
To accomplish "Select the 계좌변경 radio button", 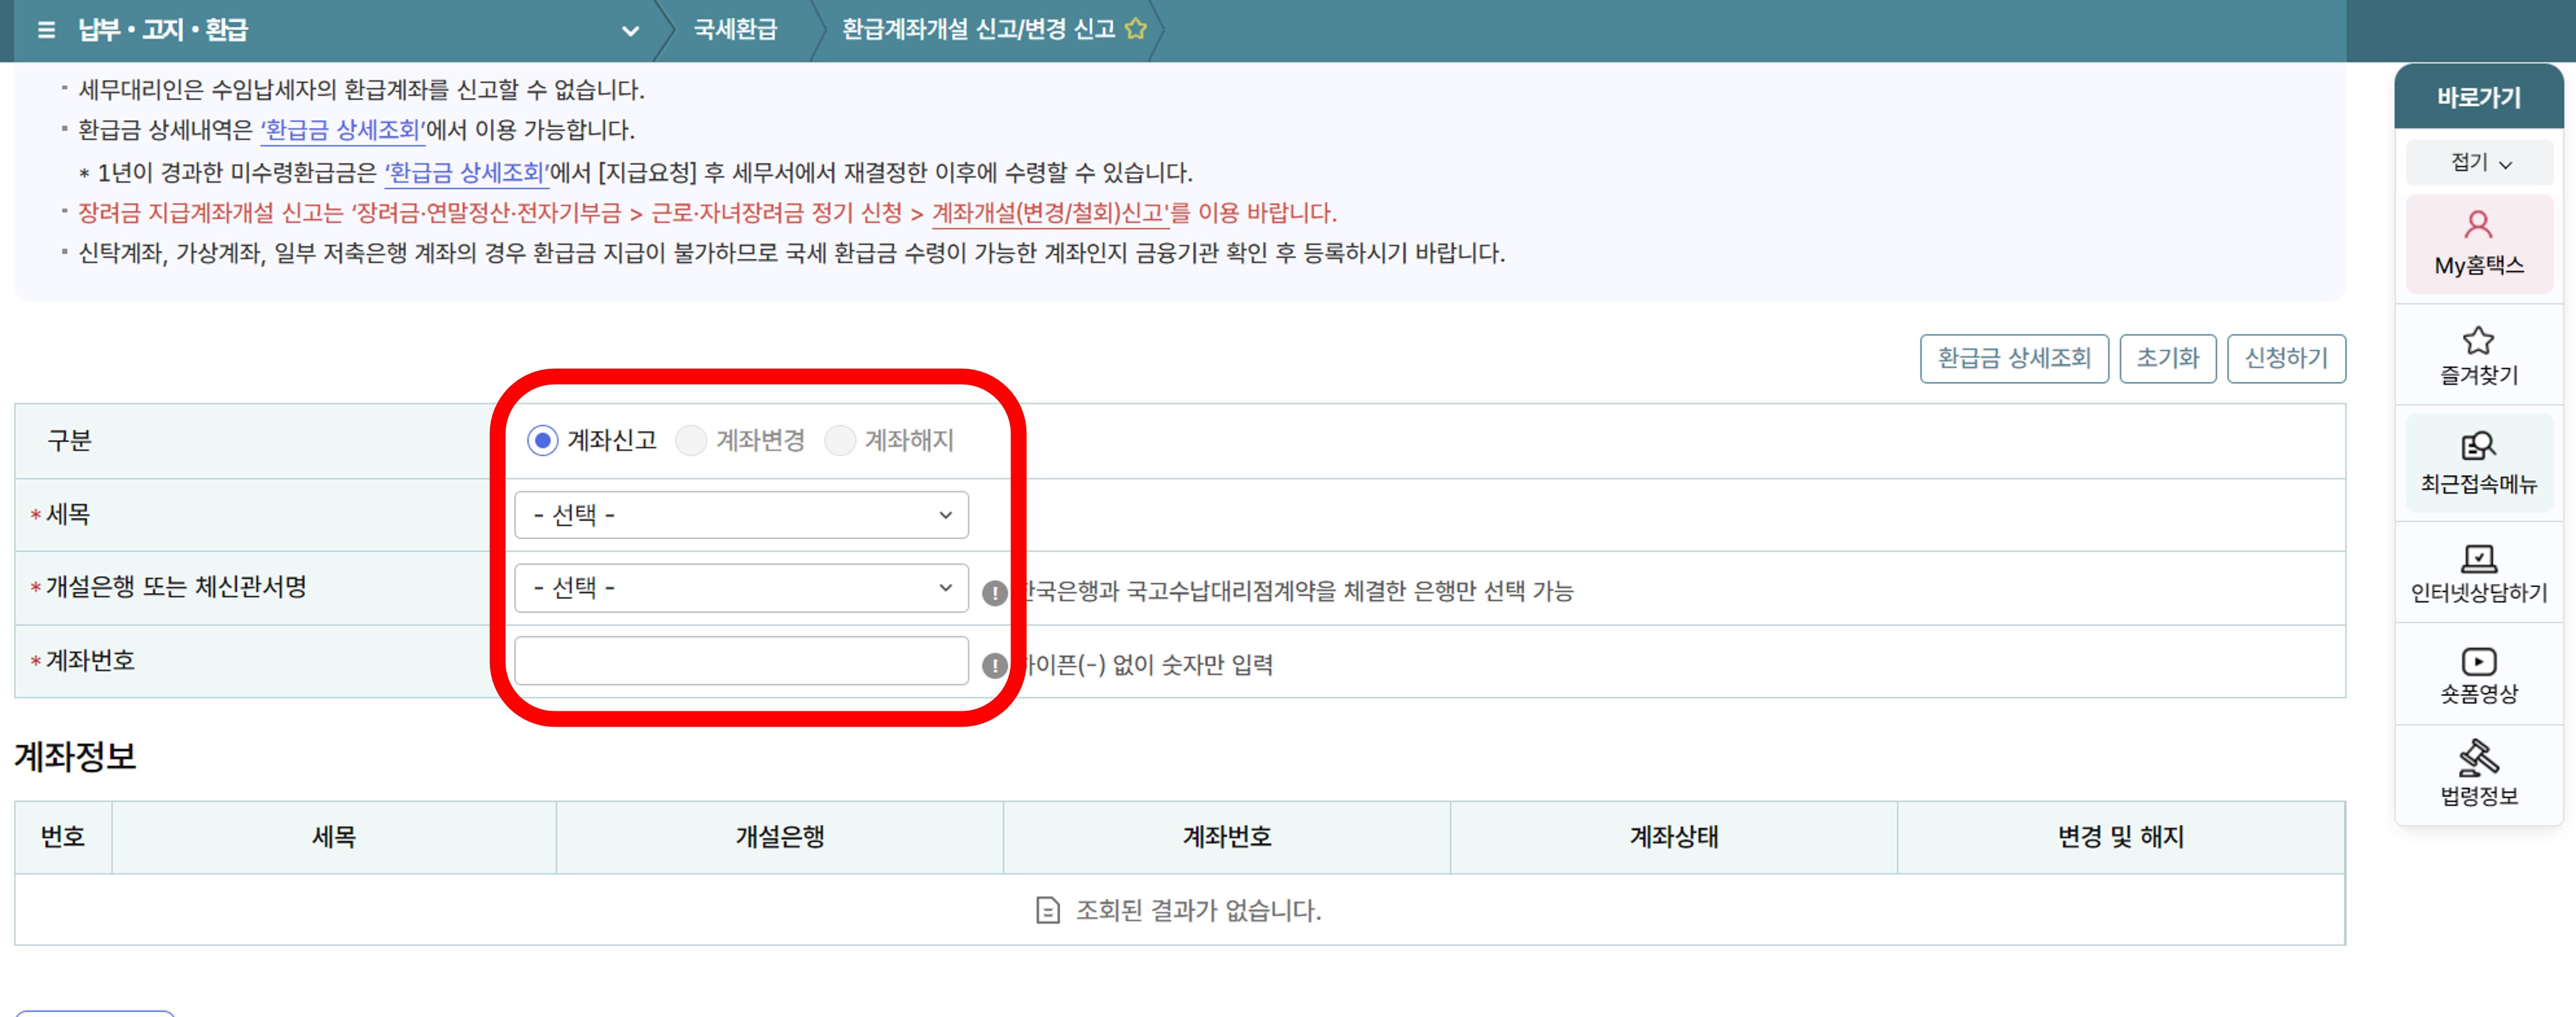I will click(692, 440).
